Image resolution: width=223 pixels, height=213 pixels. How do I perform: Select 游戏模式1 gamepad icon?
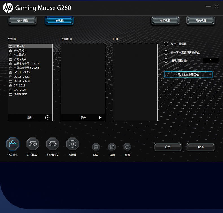(33, 144)
